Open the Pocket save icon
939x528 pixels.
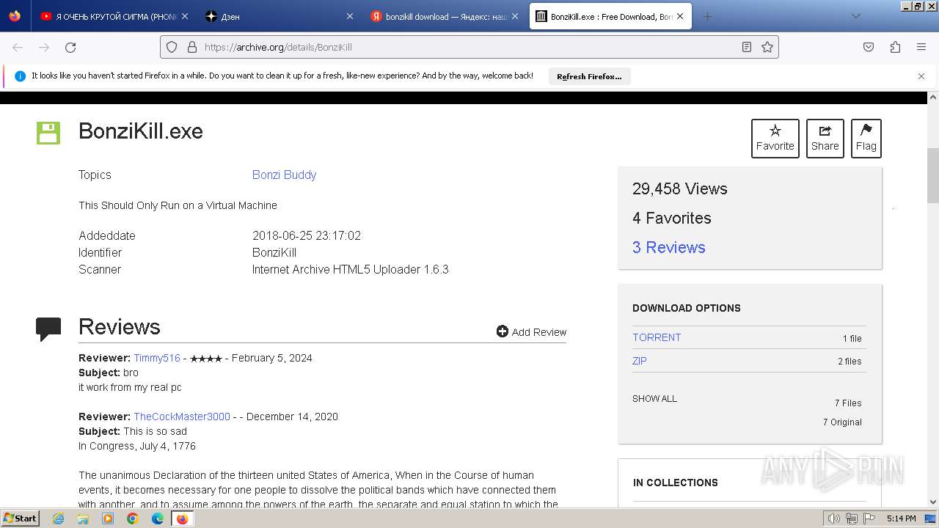(x=869, y=47)
